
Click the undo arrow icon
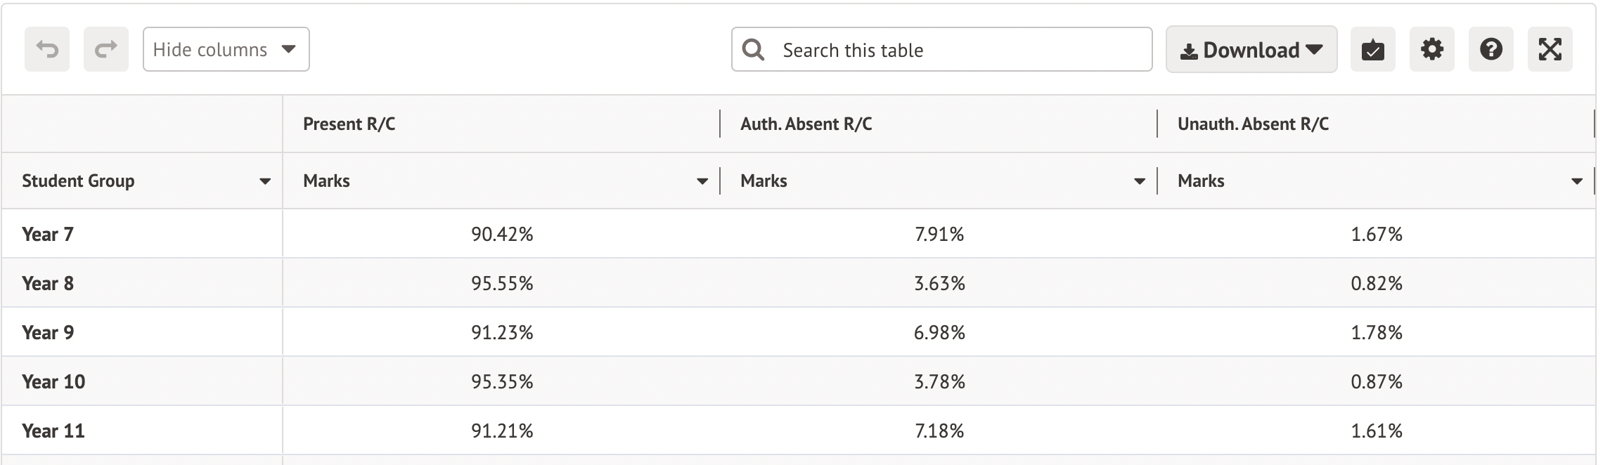(47, 49)
